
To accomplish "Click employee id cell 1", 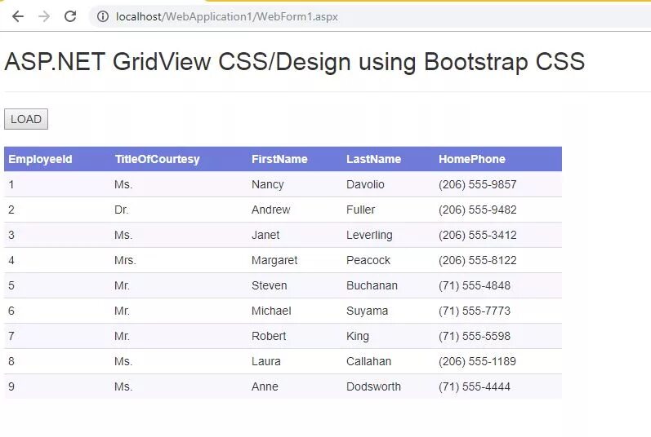I will pyautogui.click(x=11, y=184).
